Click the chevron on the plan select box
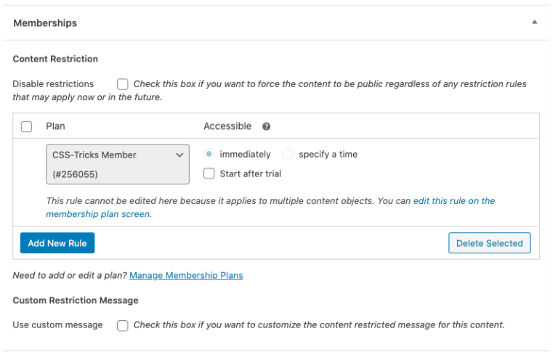This screenshot has width=558, height=355. [179, 155]
